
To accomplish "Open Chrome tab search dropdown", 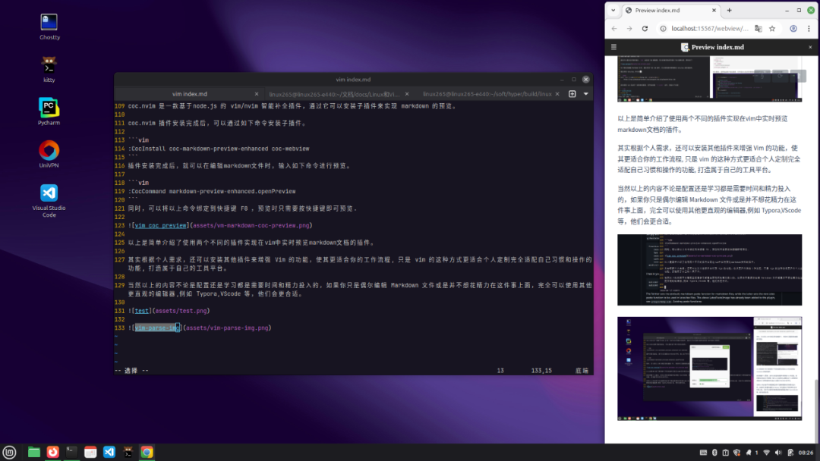I will [613, 10].
